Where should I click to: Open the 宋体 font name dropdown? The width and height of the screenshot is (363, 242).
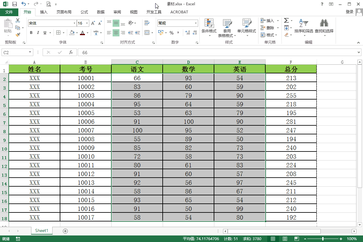click(74, 23)
